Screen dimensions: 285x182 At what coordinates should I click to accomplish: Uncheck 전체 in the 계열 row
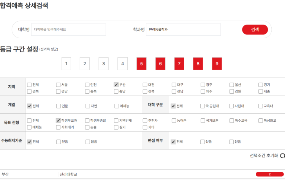[x=29, y=106]
